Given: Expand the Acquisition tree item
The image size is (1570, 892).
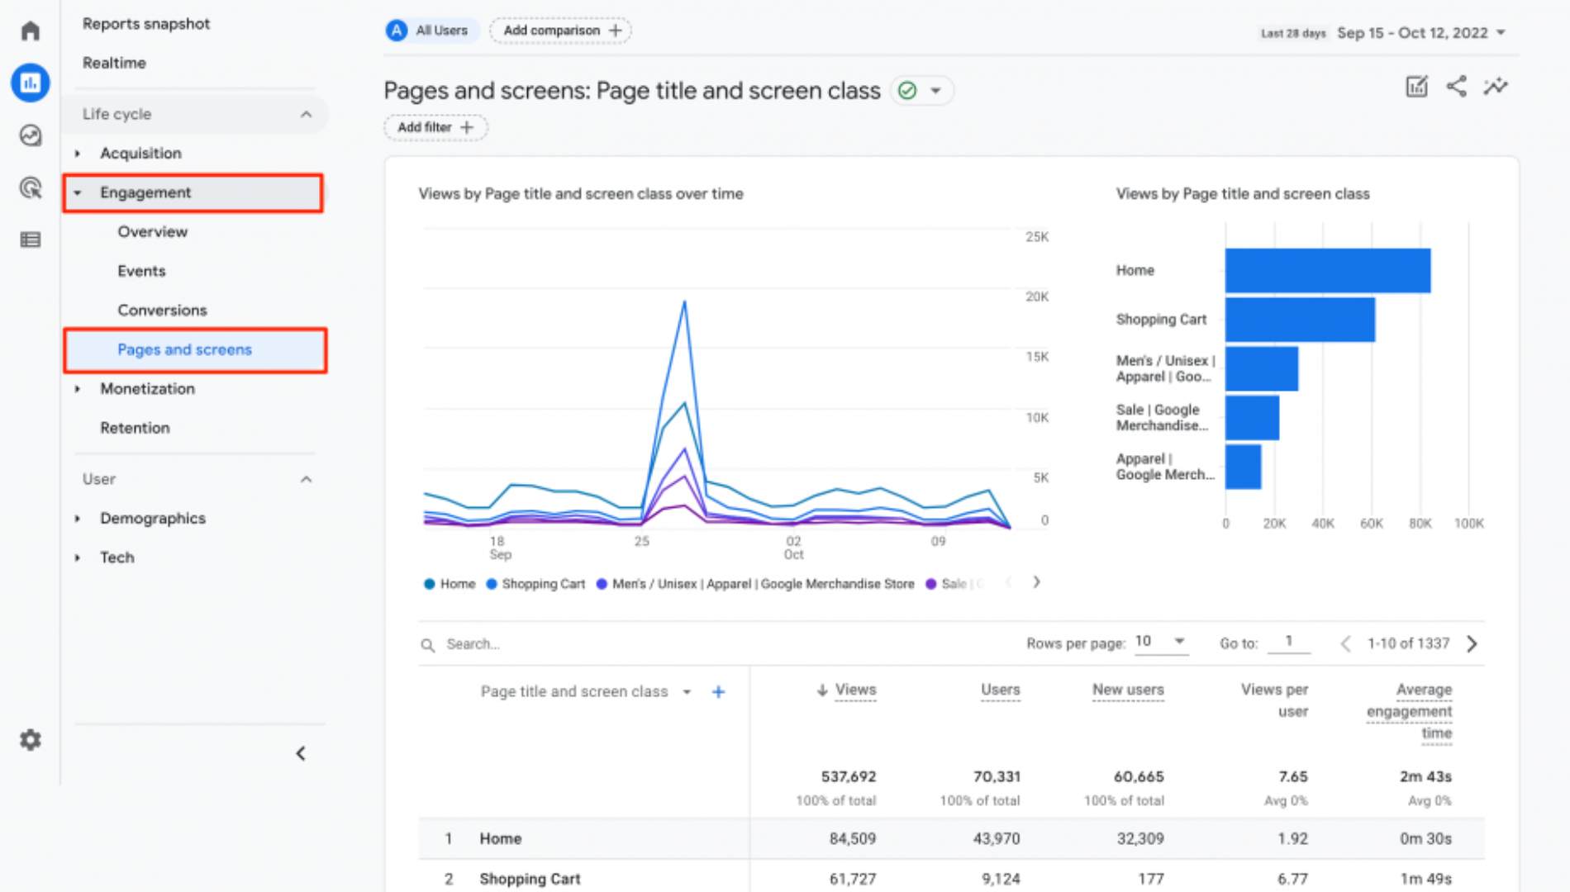Looking at the screenshot, I should pyautogui.click(x=78, y=154).
